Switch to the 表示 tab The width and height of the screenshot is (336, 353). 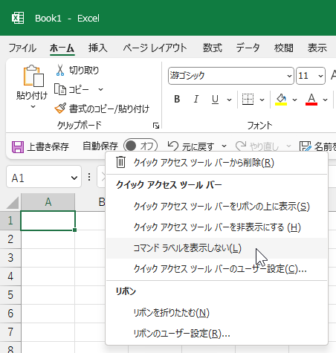317,48
